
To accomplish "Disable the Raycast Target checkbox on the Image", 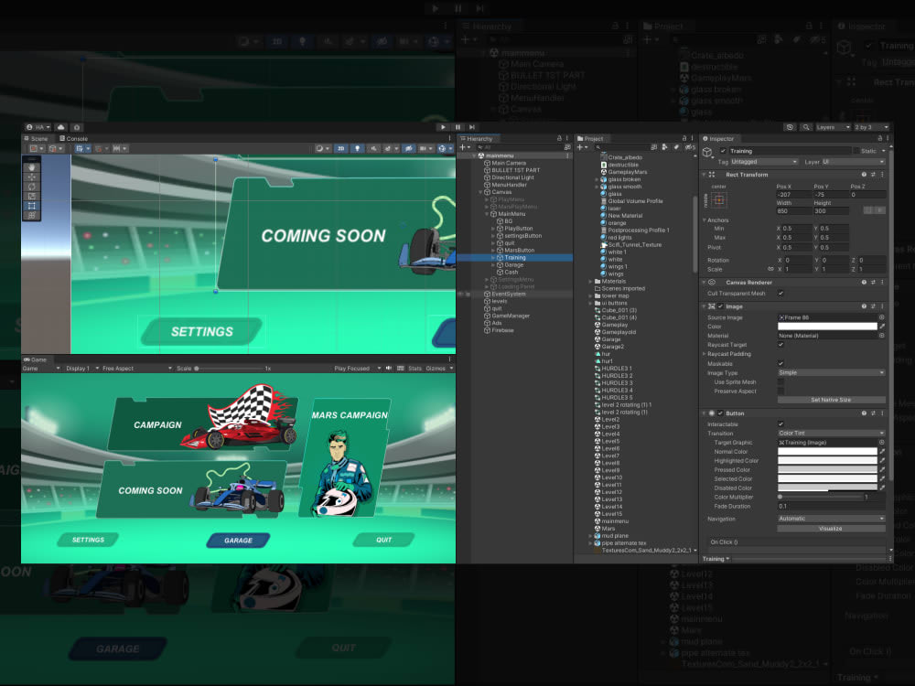I will [x=780, y=345].
